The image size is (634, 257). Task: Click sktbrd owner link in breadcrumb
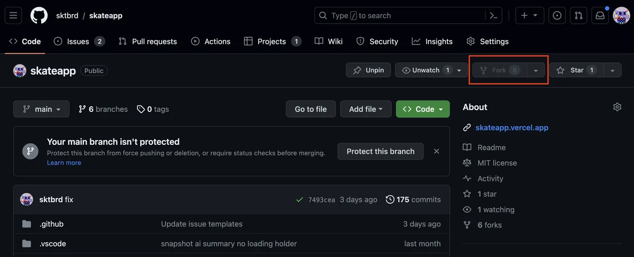[x=67, y=15]
